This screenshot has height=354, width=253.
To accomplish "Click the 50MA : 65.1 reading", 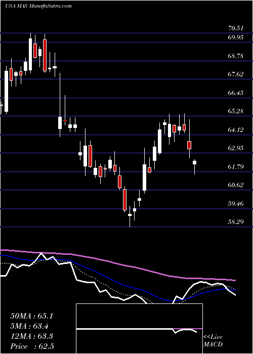I will tap(31, 316).
